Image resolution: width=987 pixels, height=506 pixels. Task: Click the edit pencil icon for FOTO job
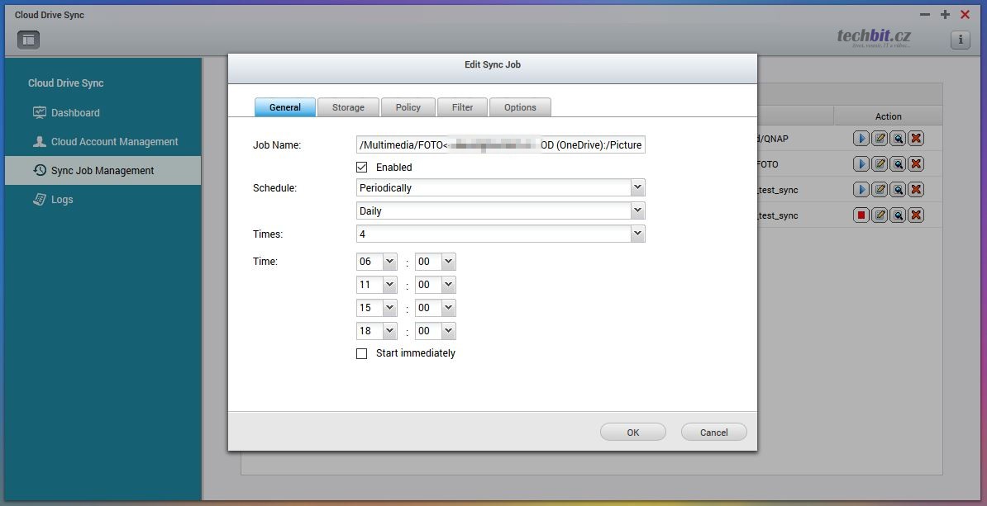point(880,164)
